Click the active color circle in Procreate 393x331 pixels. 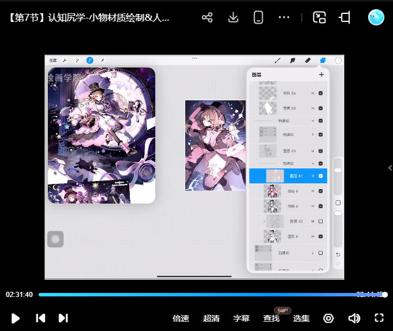pos(338,60)
